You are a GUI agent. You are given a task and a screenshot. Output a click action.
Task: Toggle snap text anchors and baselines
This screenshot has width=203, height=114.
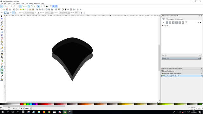[47, 6]
